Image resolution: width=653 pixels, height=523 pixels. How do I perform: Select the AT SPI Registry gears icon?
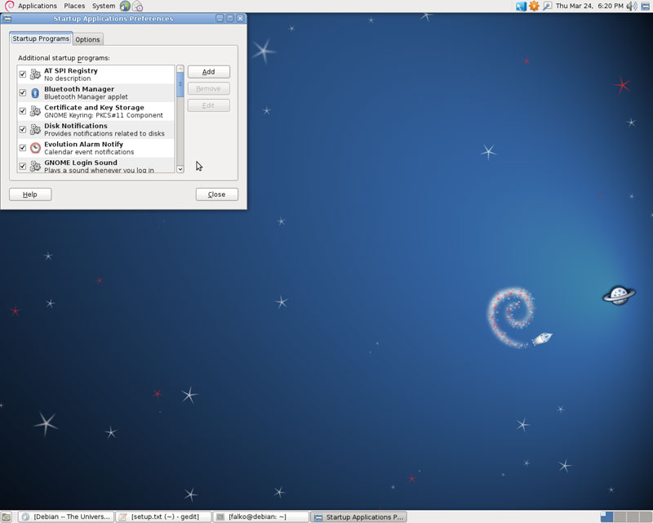[35, 74]
